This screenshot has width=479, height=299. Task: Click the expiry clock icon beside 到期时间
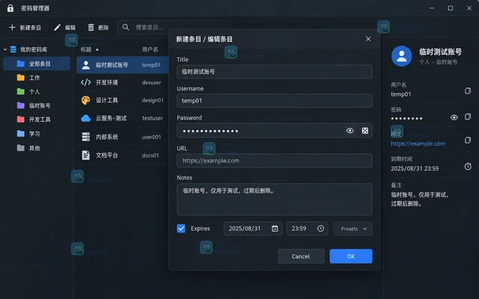[468, 166]
